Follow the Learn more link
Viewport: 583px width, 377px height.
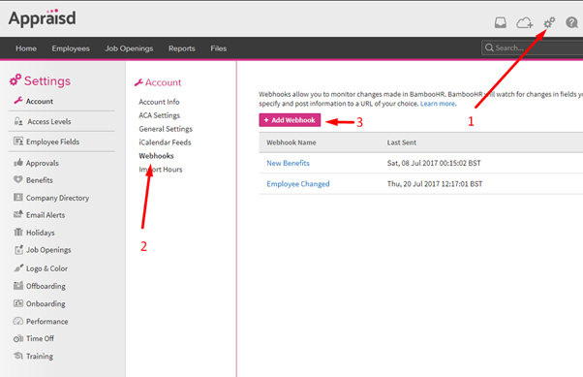pos(438,104)
